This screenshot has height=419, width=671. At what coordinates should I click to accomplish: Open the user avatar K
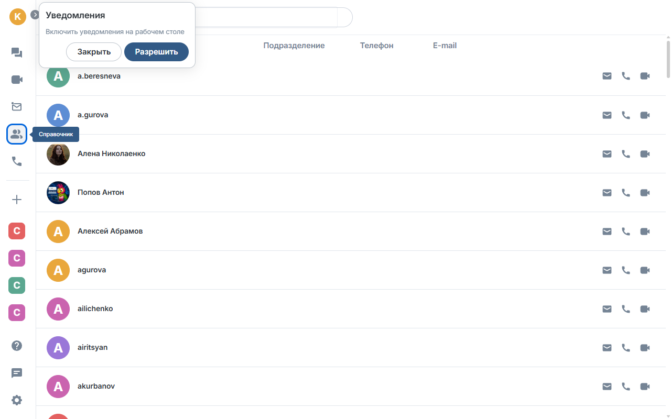coord(17,16)
